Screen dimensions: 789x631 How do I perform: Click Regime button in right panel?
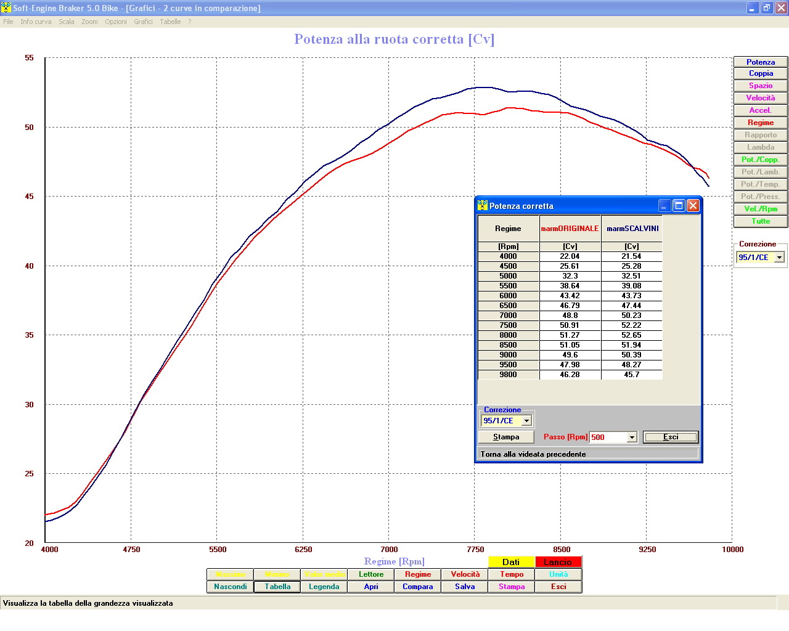click(x=761, y=123)
